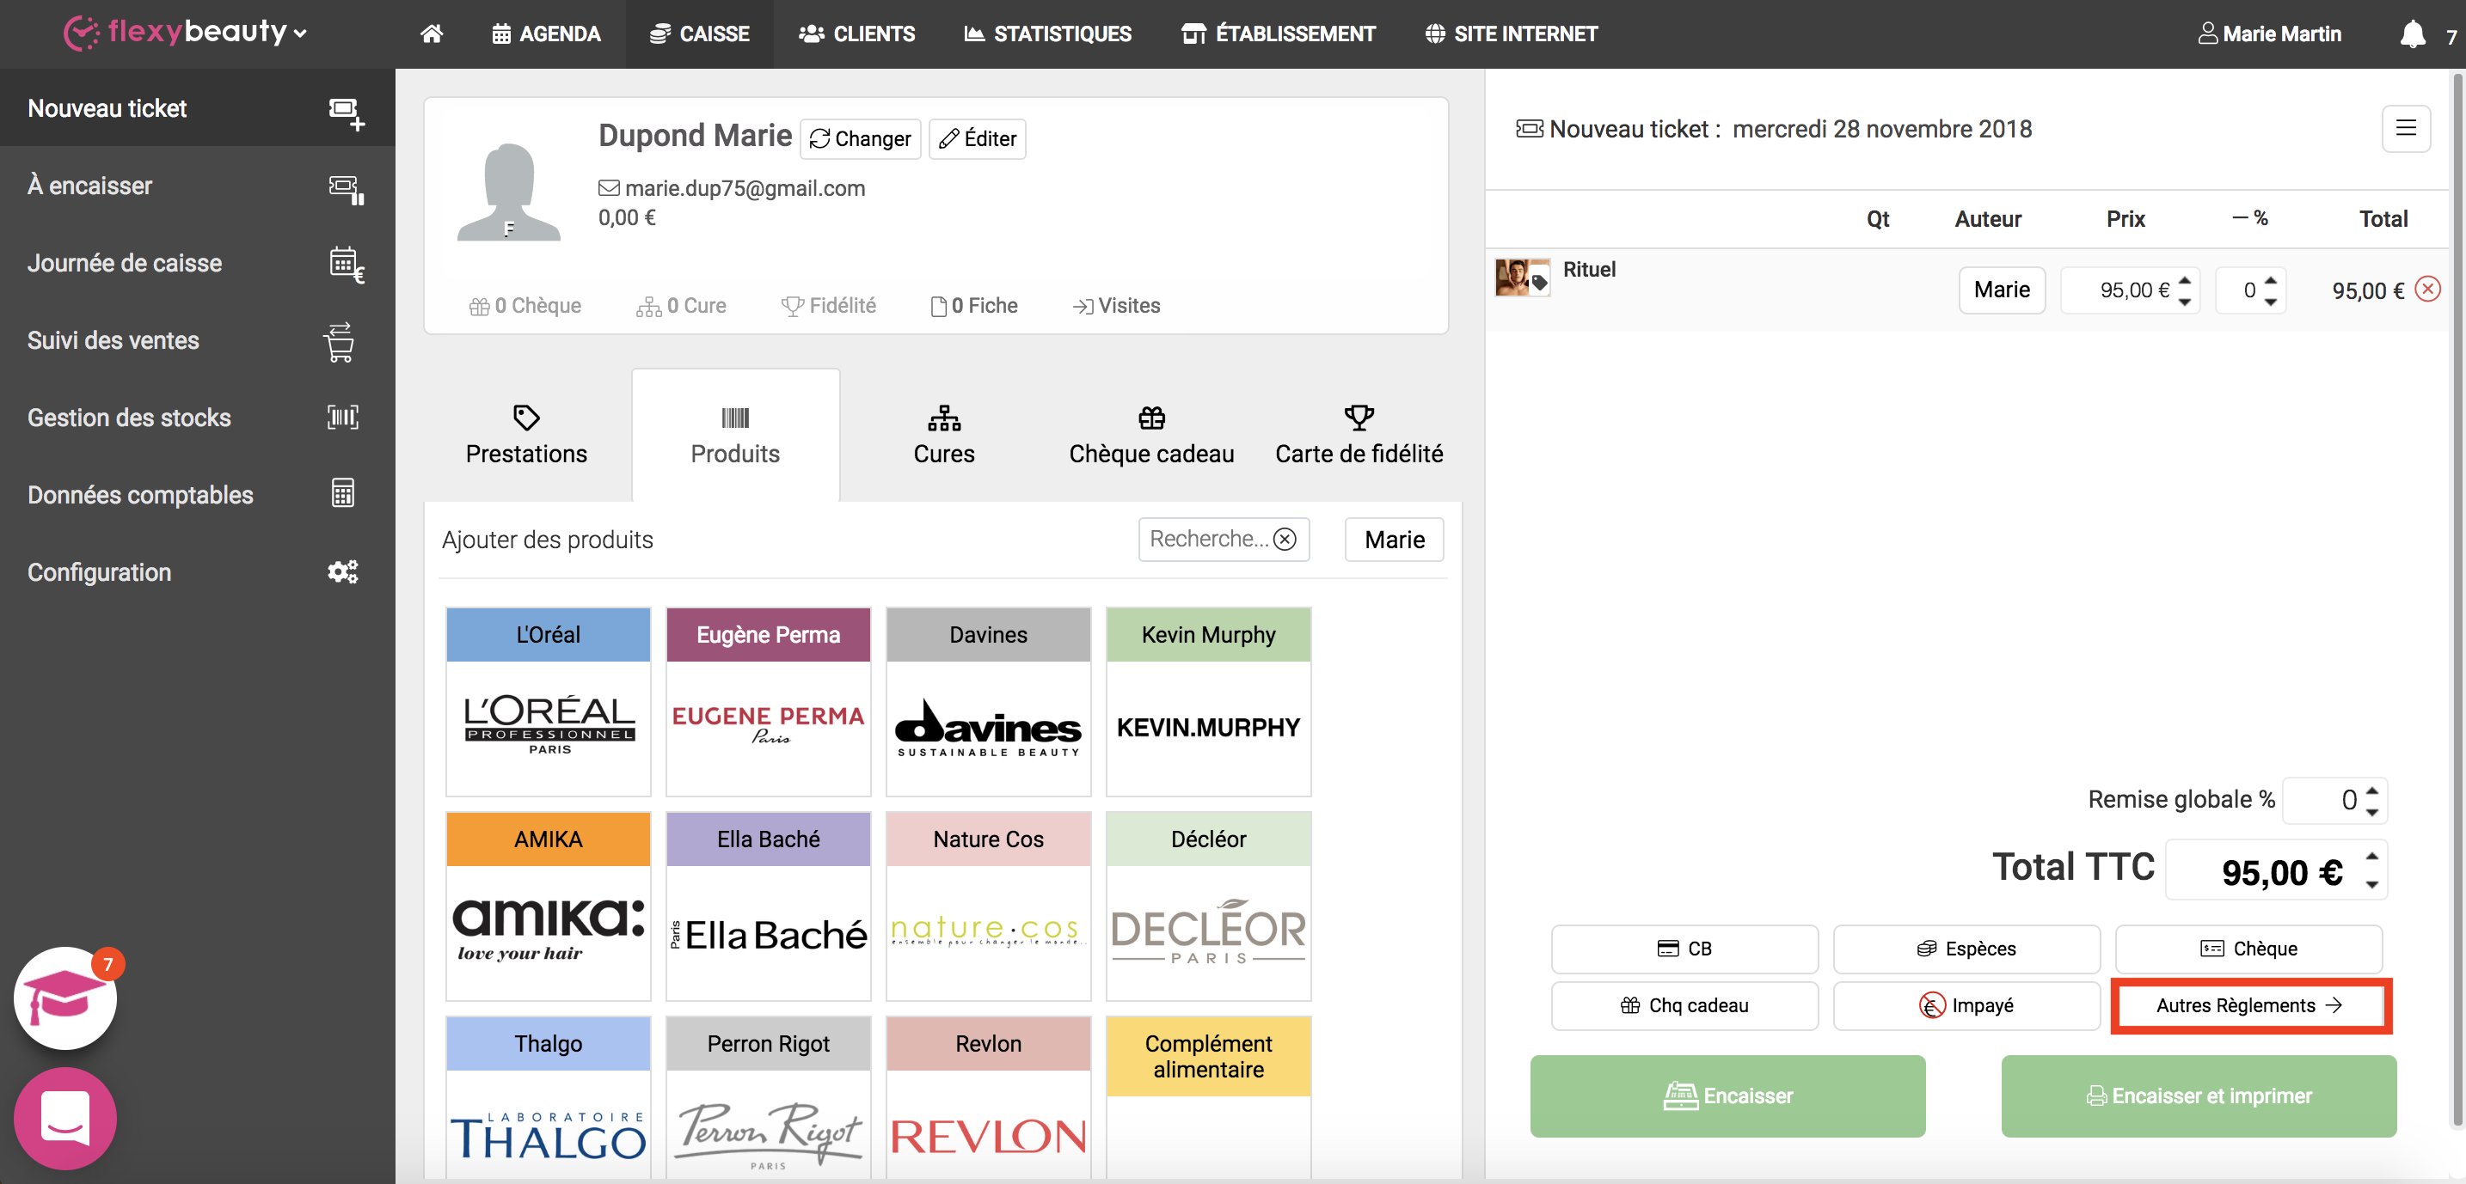Click the client avatar picture

(x=508, y=192)
